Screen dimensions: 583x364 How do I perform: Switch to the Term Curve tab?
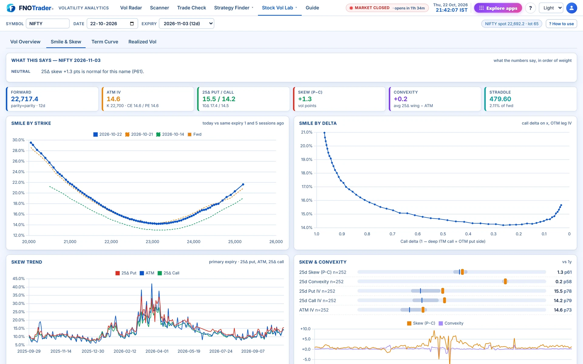tap(105, 42)
